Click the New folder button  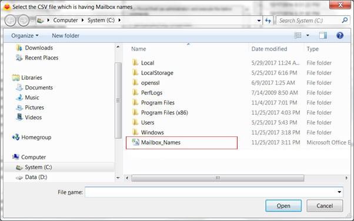65,35
